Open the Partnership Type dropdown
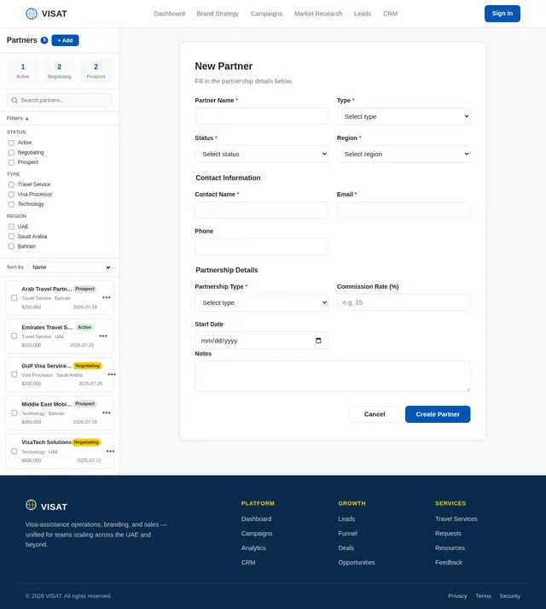This screenshot has width=546, height=609. pos(261,302)
